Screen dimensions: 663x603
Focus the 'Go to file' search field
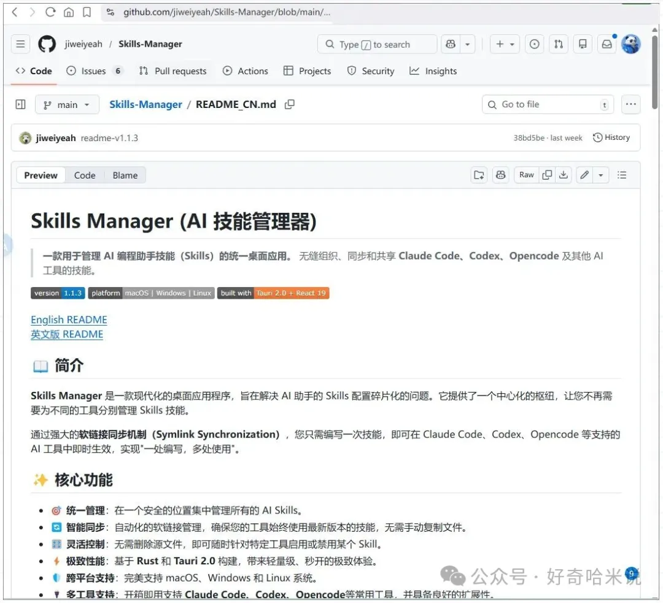[548, 104]
